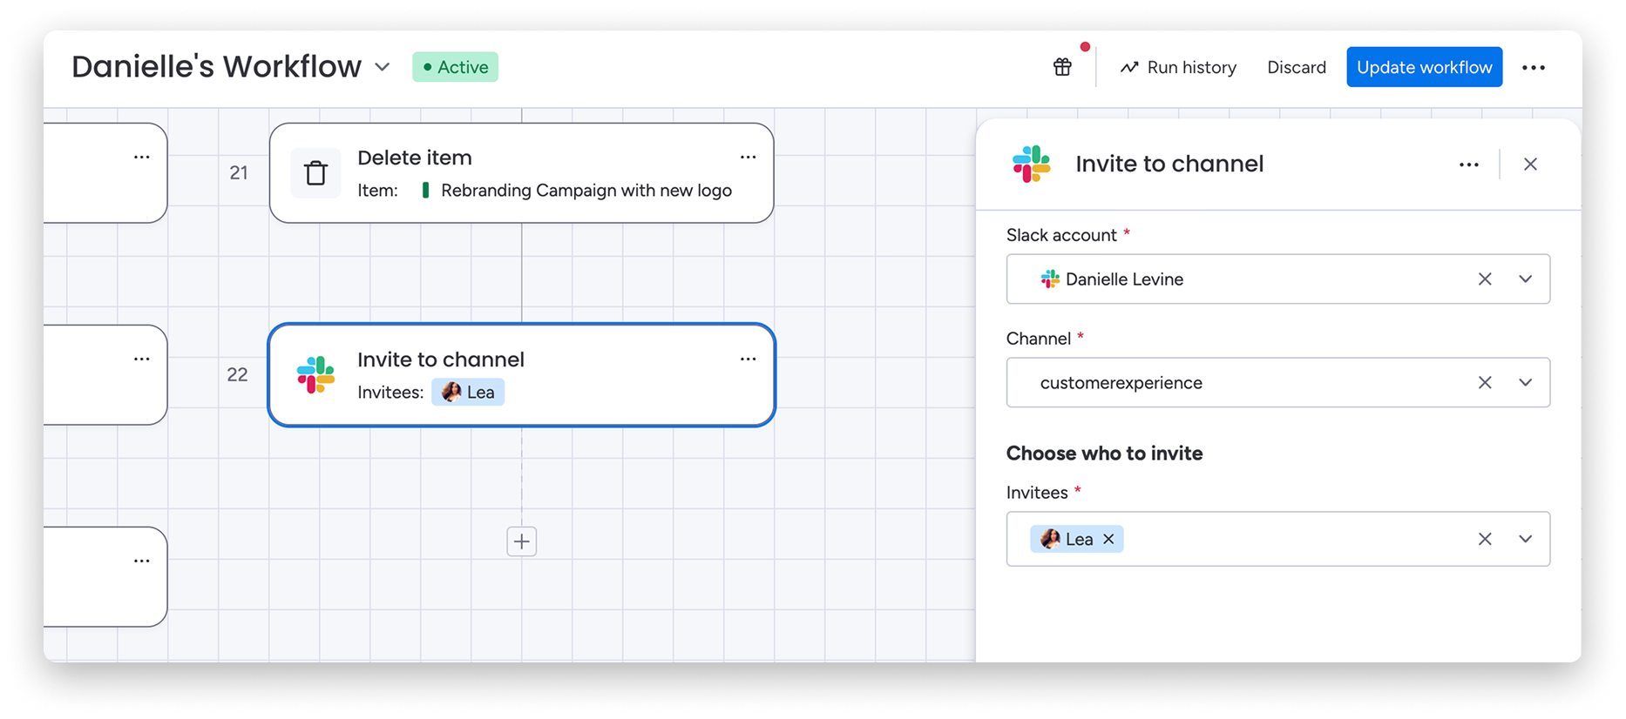Click the Slack icon on step 22 card
This screenshot has height=719, width=1626.
[x=315, y=374]
